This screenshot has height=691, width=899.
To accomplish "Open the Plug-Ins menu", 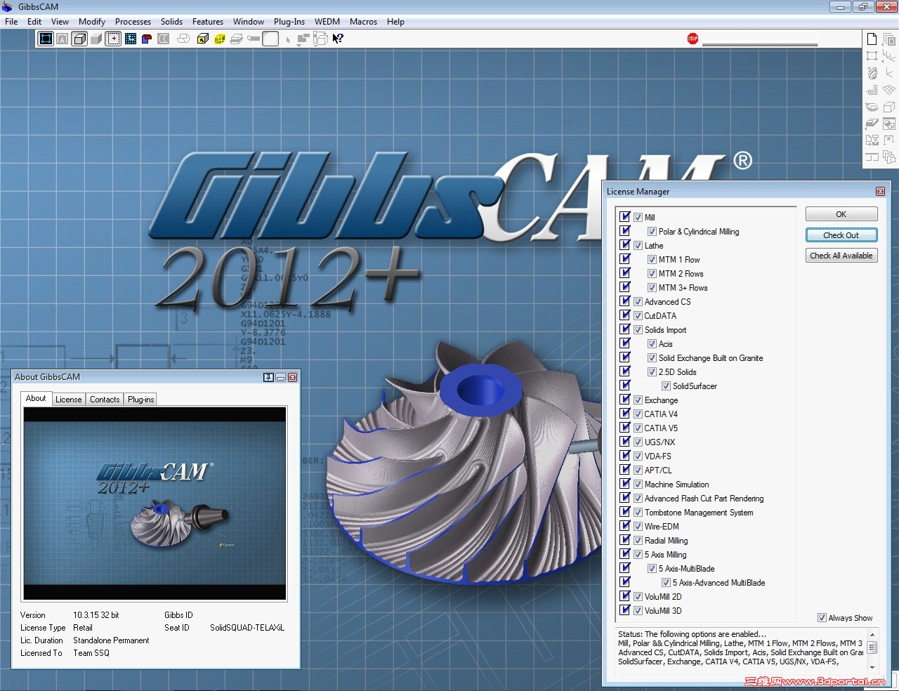I will coord(289,22).
